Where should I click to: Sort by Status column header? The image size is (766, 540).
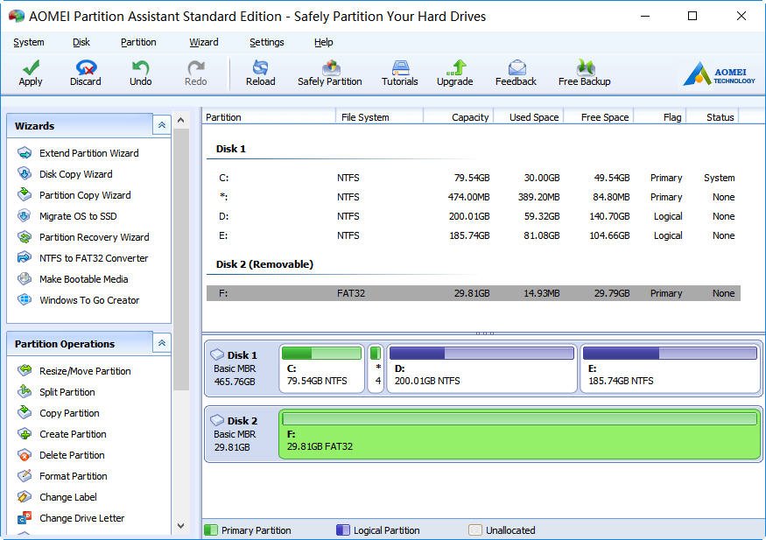tap(713, 117)
